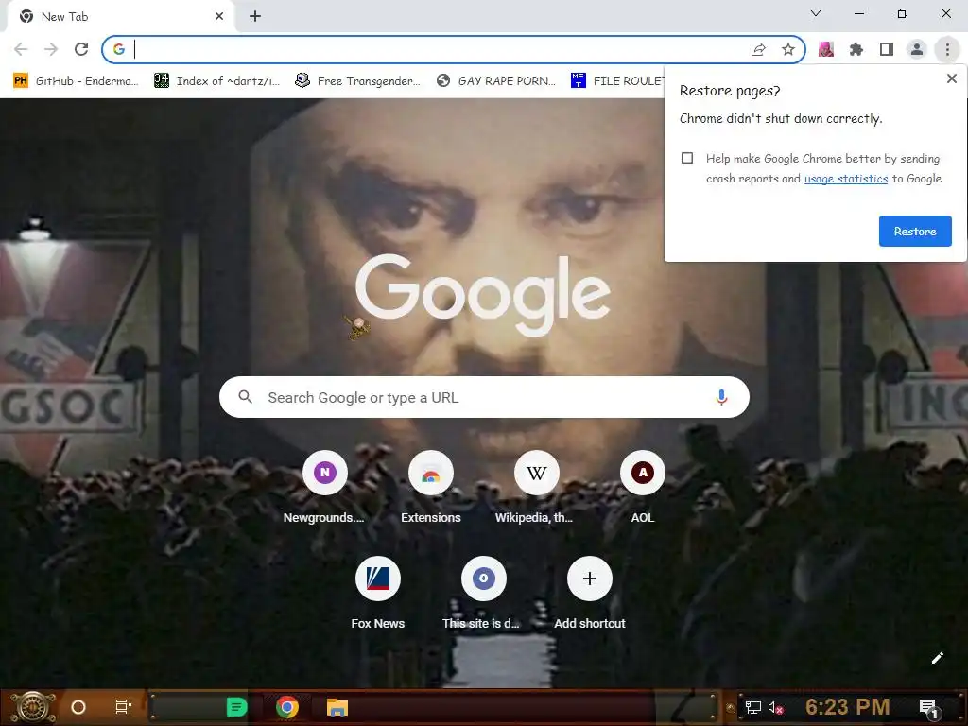Reload the page with the refresh icon
Viewport: 968px width, 726px height.
81,49
